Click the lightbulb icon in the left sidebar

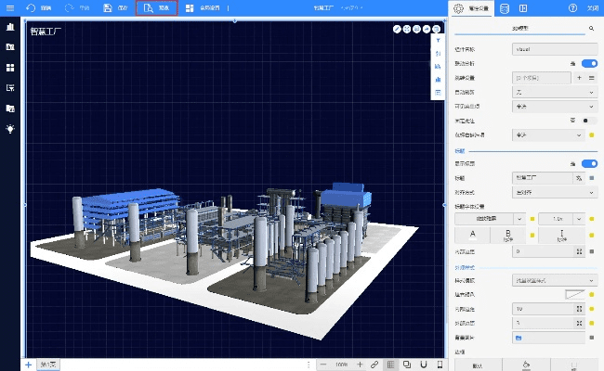click(10, 129)
